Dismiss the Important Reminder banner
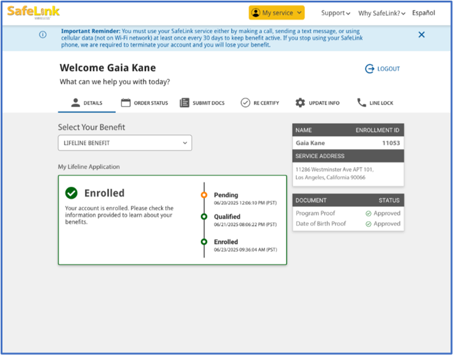 pyautogui.click(x=422, y=35)
